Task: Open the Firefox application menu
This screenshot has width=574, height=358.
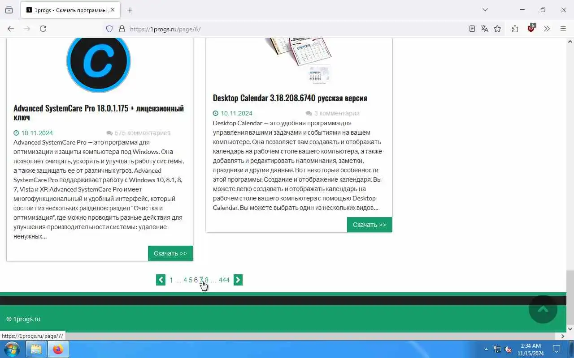Action: (563, 29)
